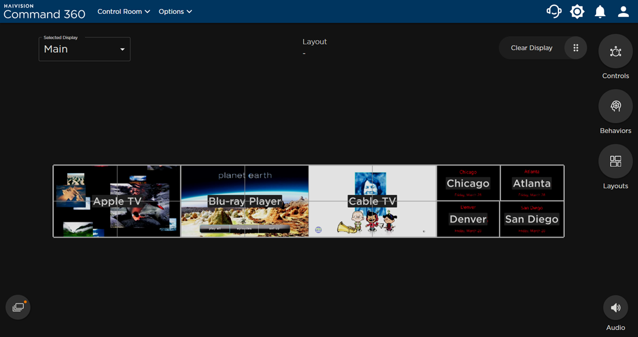Select the Chicago clock tile

point(468,183)
